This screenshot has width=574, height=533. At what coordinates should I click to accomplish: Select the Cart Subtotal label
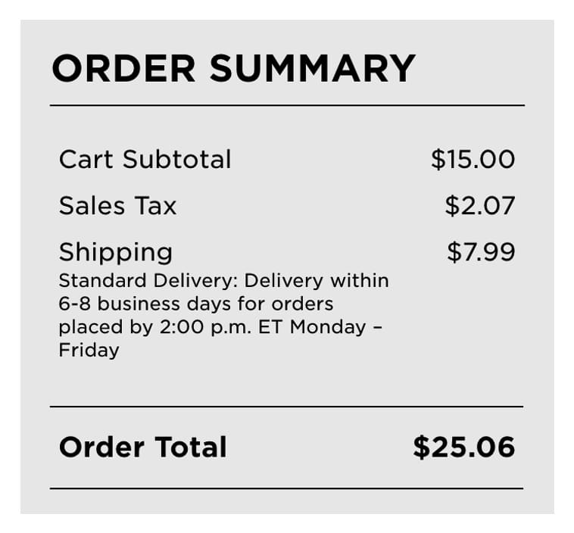click(145, 160)
